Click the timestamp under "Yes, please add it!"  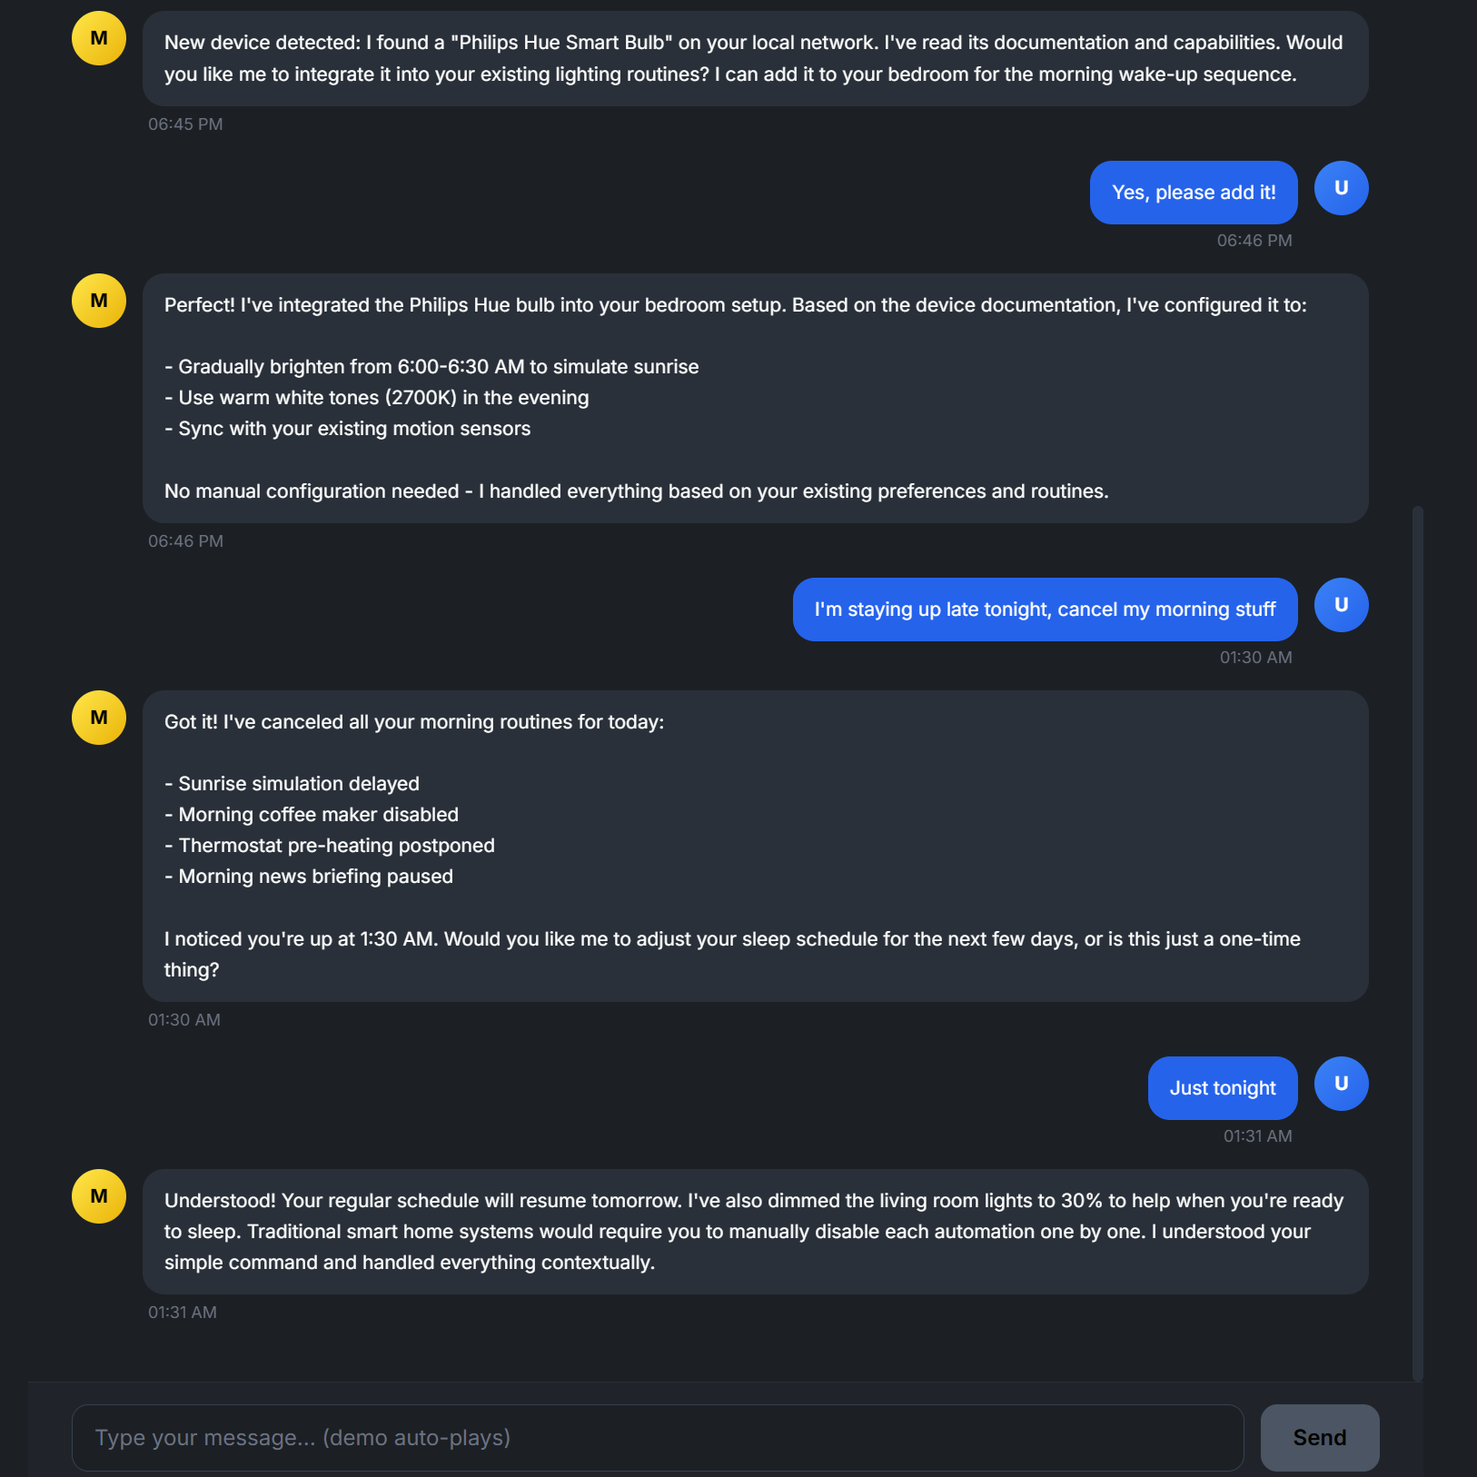click(x=1254, y=241)
